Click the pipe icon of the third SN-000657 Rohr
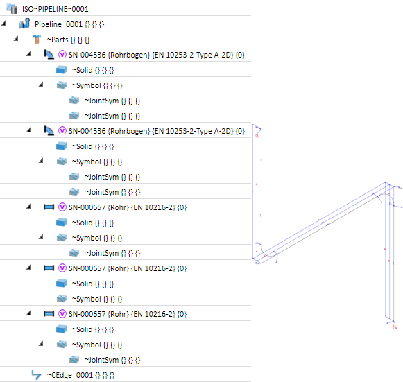Viewport: 403px width, 382px height. click(x=49, y=314)
